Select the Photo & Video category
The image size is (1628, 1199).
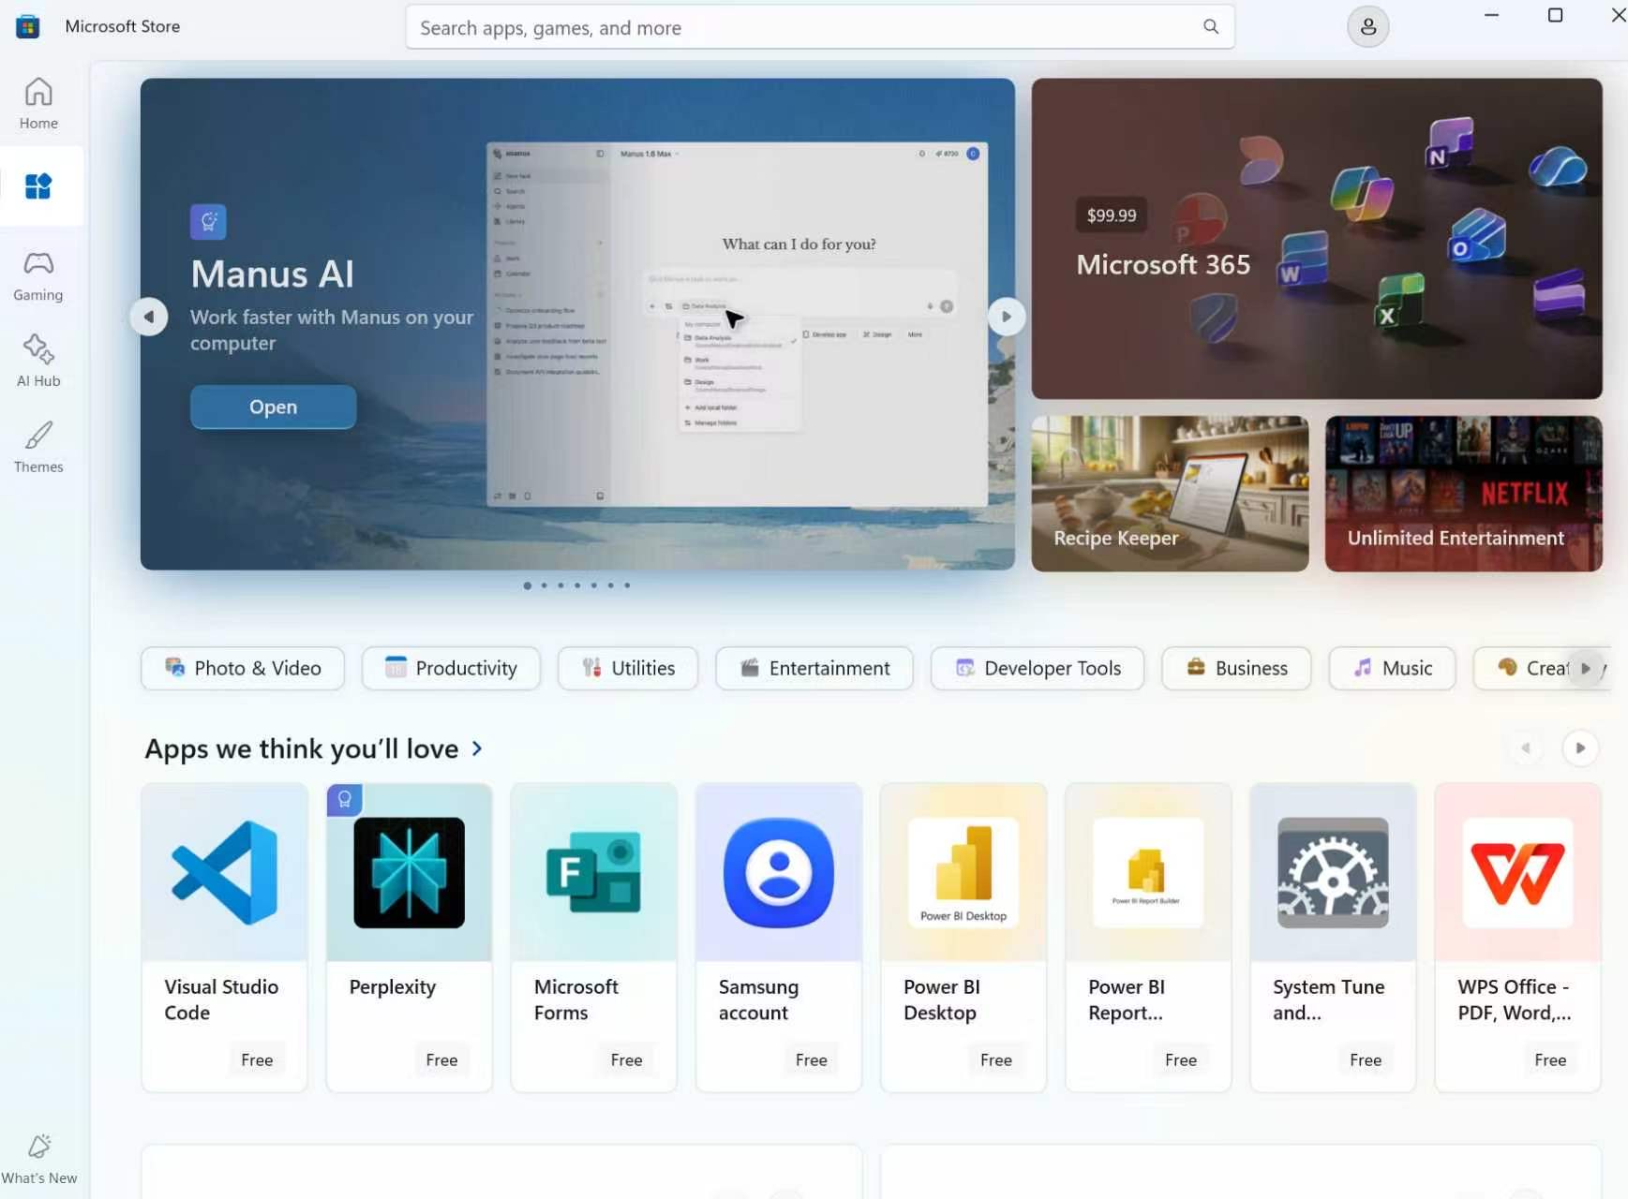point(243,668)
